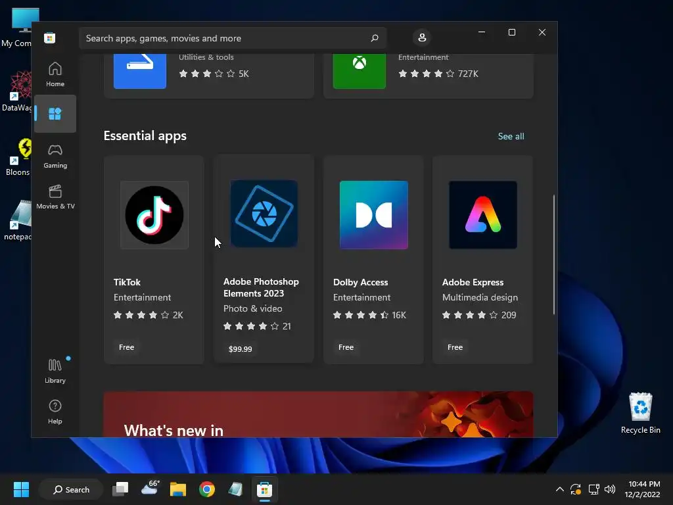Open the blue Utilities & tools app icon
The height and width of the screenshot is (505, 673).
pos(140,71)
